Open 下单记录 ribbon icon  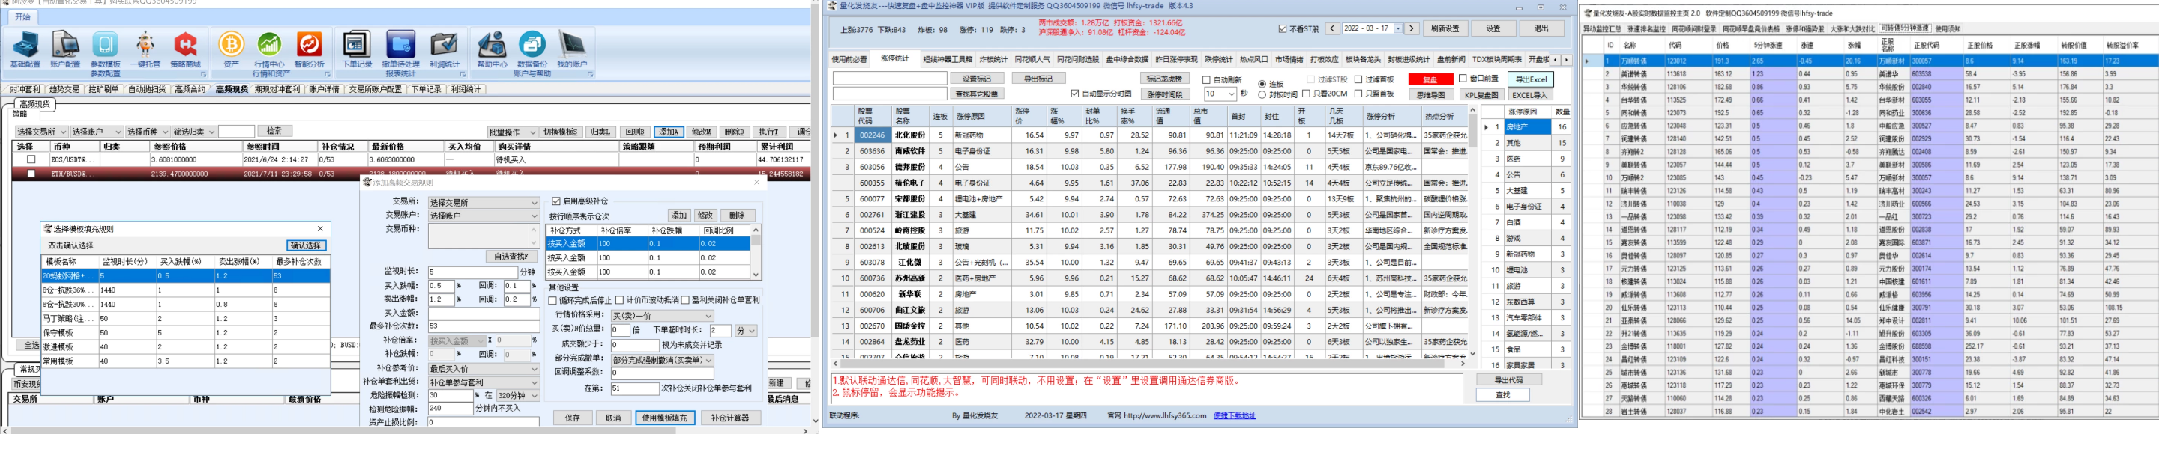(357, 50)
